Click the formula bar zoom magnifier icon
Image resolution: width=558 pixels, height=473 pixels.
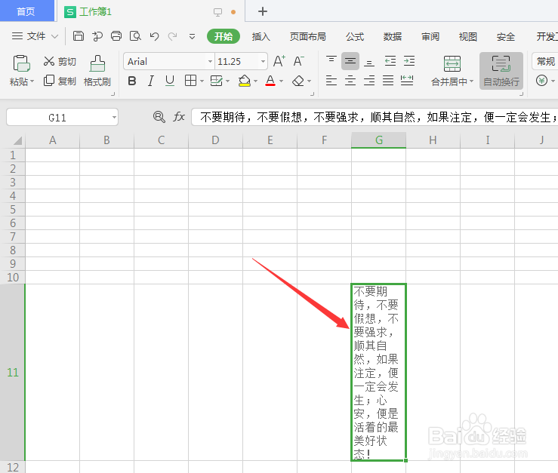click(159, 117)
